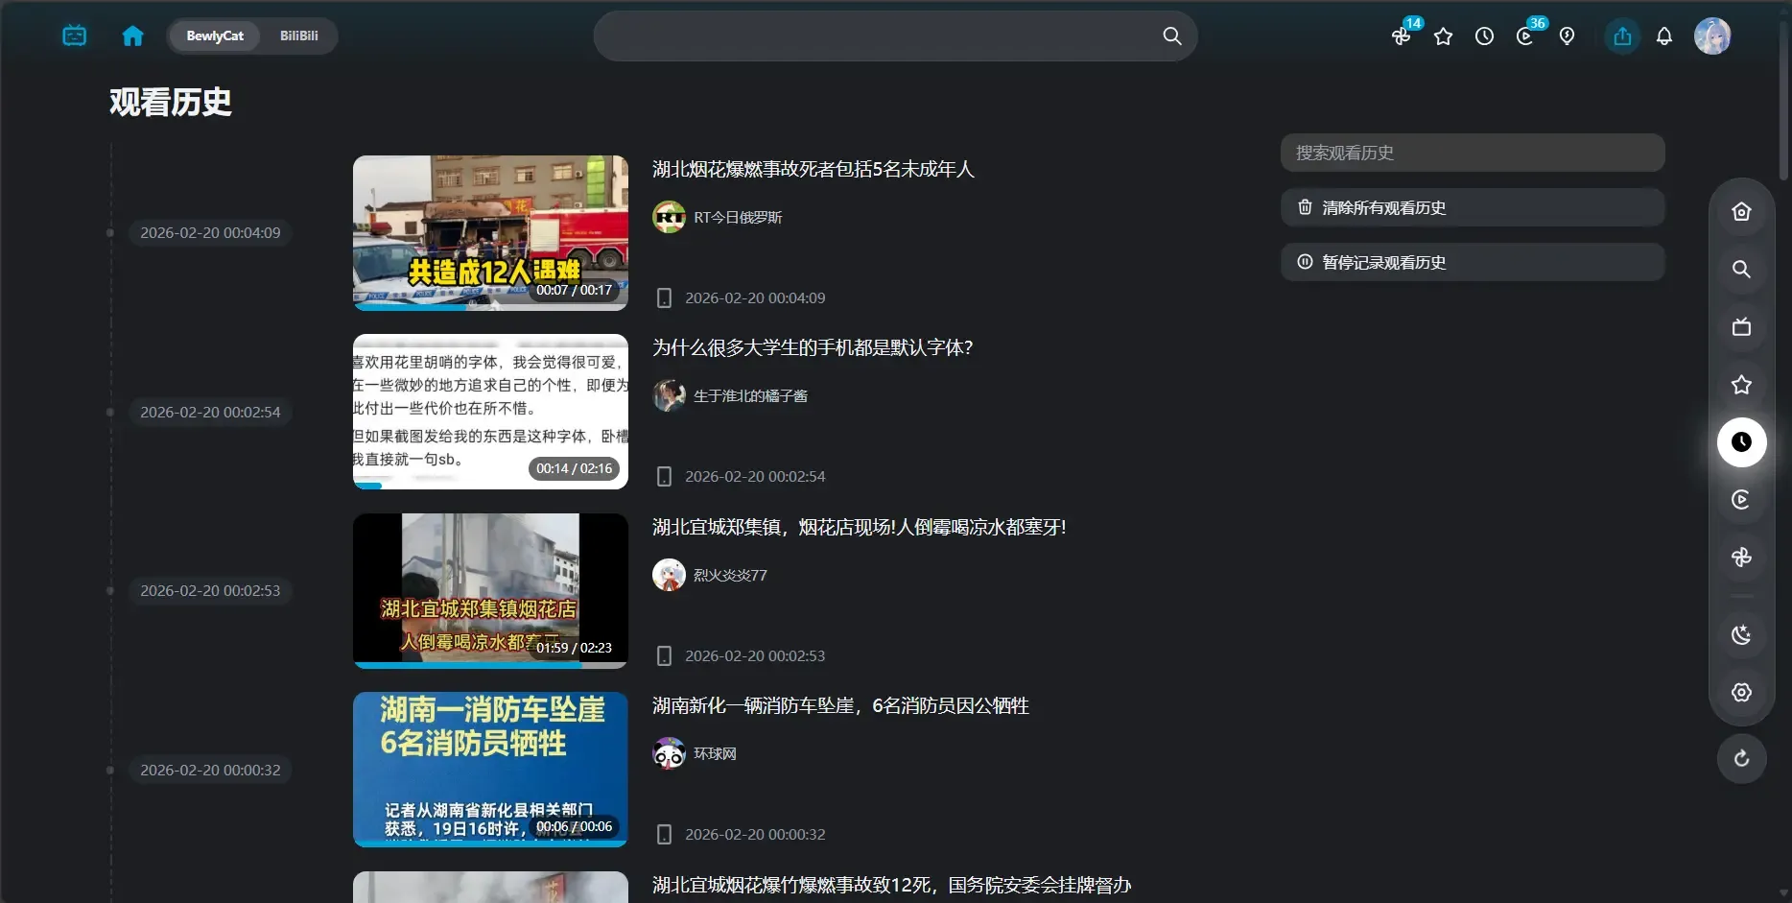Click the 搜索观看历史 search field
Viewport: 1792px width, 903px height.
(1473, 152)
